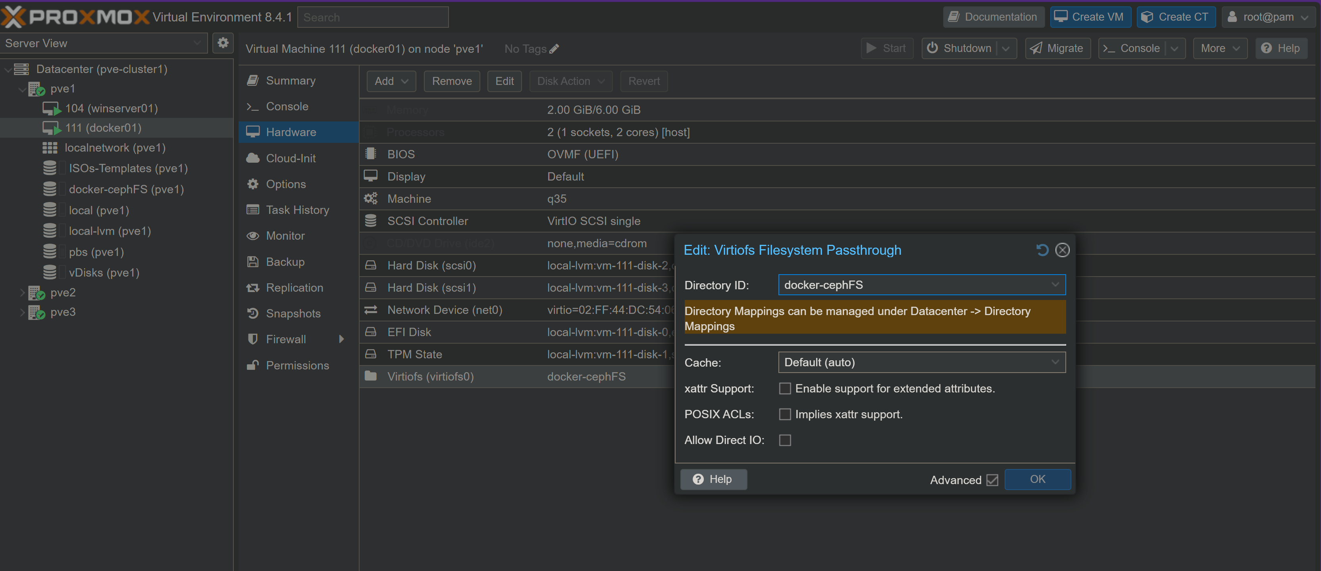Click the Create CT button
The height and width of the screenshot is (571, 1321).
[x=1176, y=17]
